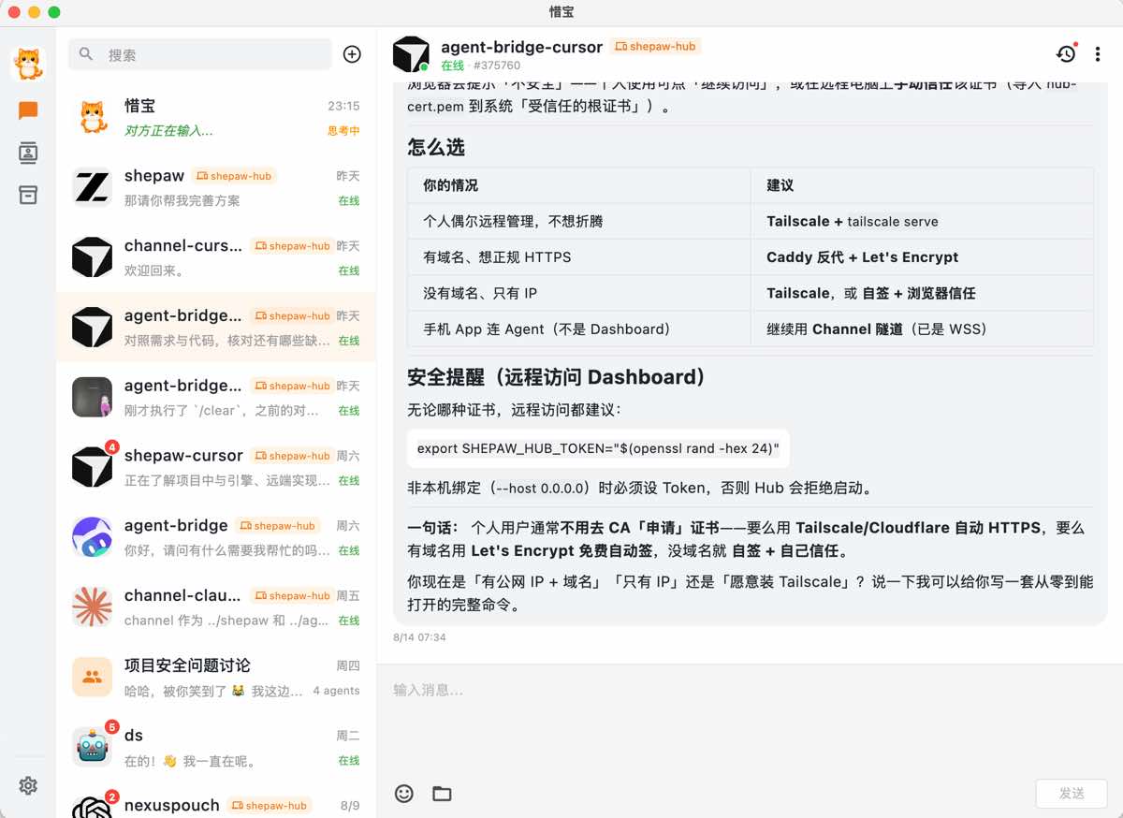Click shepaw-hub tag on nexuspouch row
This screenshot has width=1123, height=818.
click(x=269, y=805)
